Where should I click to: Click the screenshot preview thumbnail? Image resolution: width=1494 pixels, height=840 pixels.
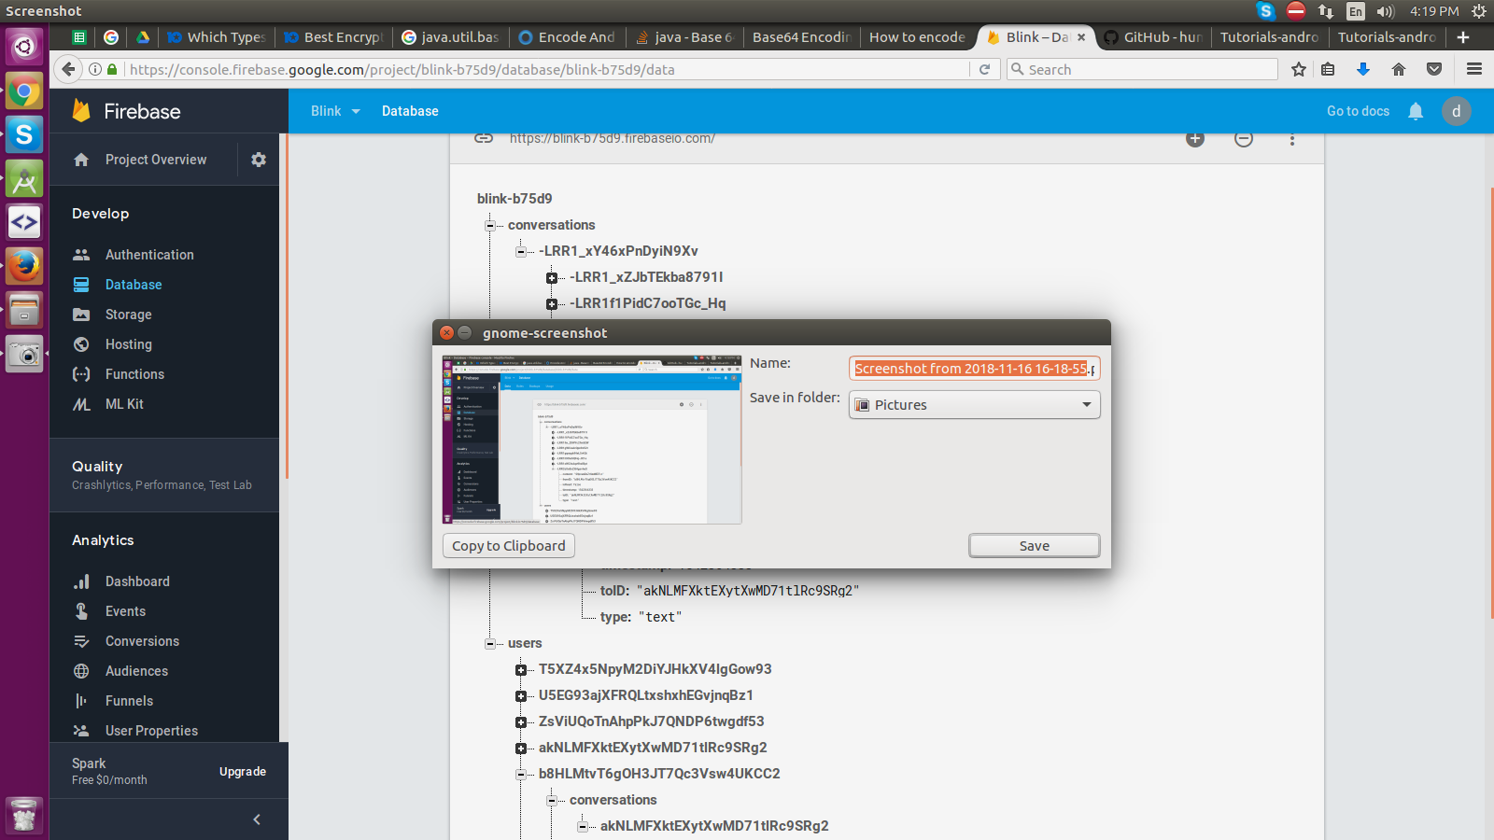click(x=592, y=440)
